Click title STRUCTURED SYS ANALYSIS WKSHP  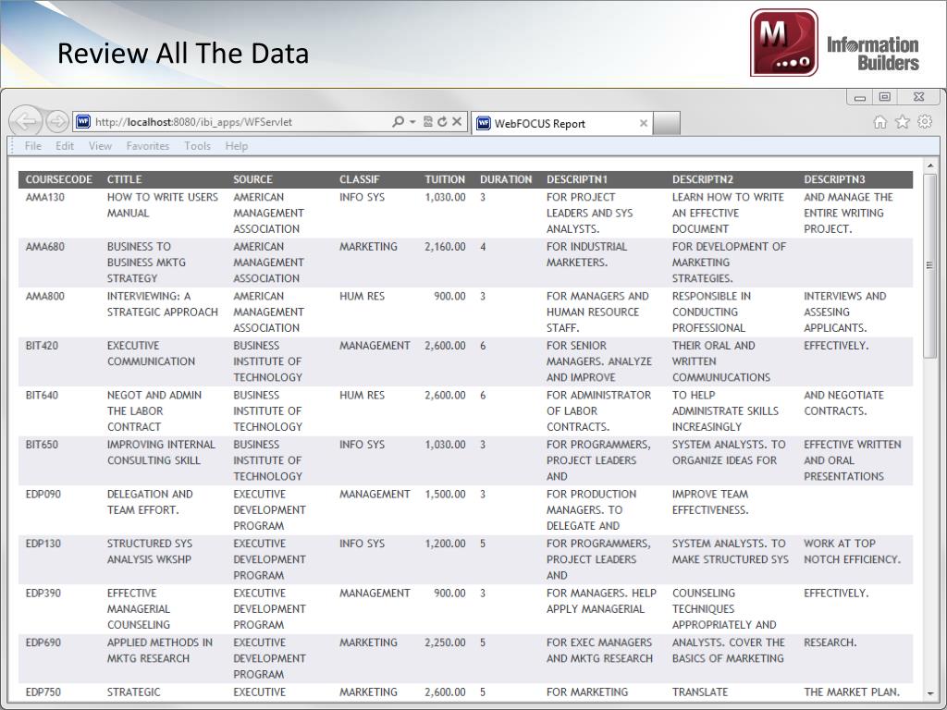pos(150,552)
